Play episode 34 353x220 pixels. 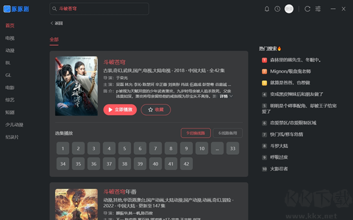coord(63,164)
